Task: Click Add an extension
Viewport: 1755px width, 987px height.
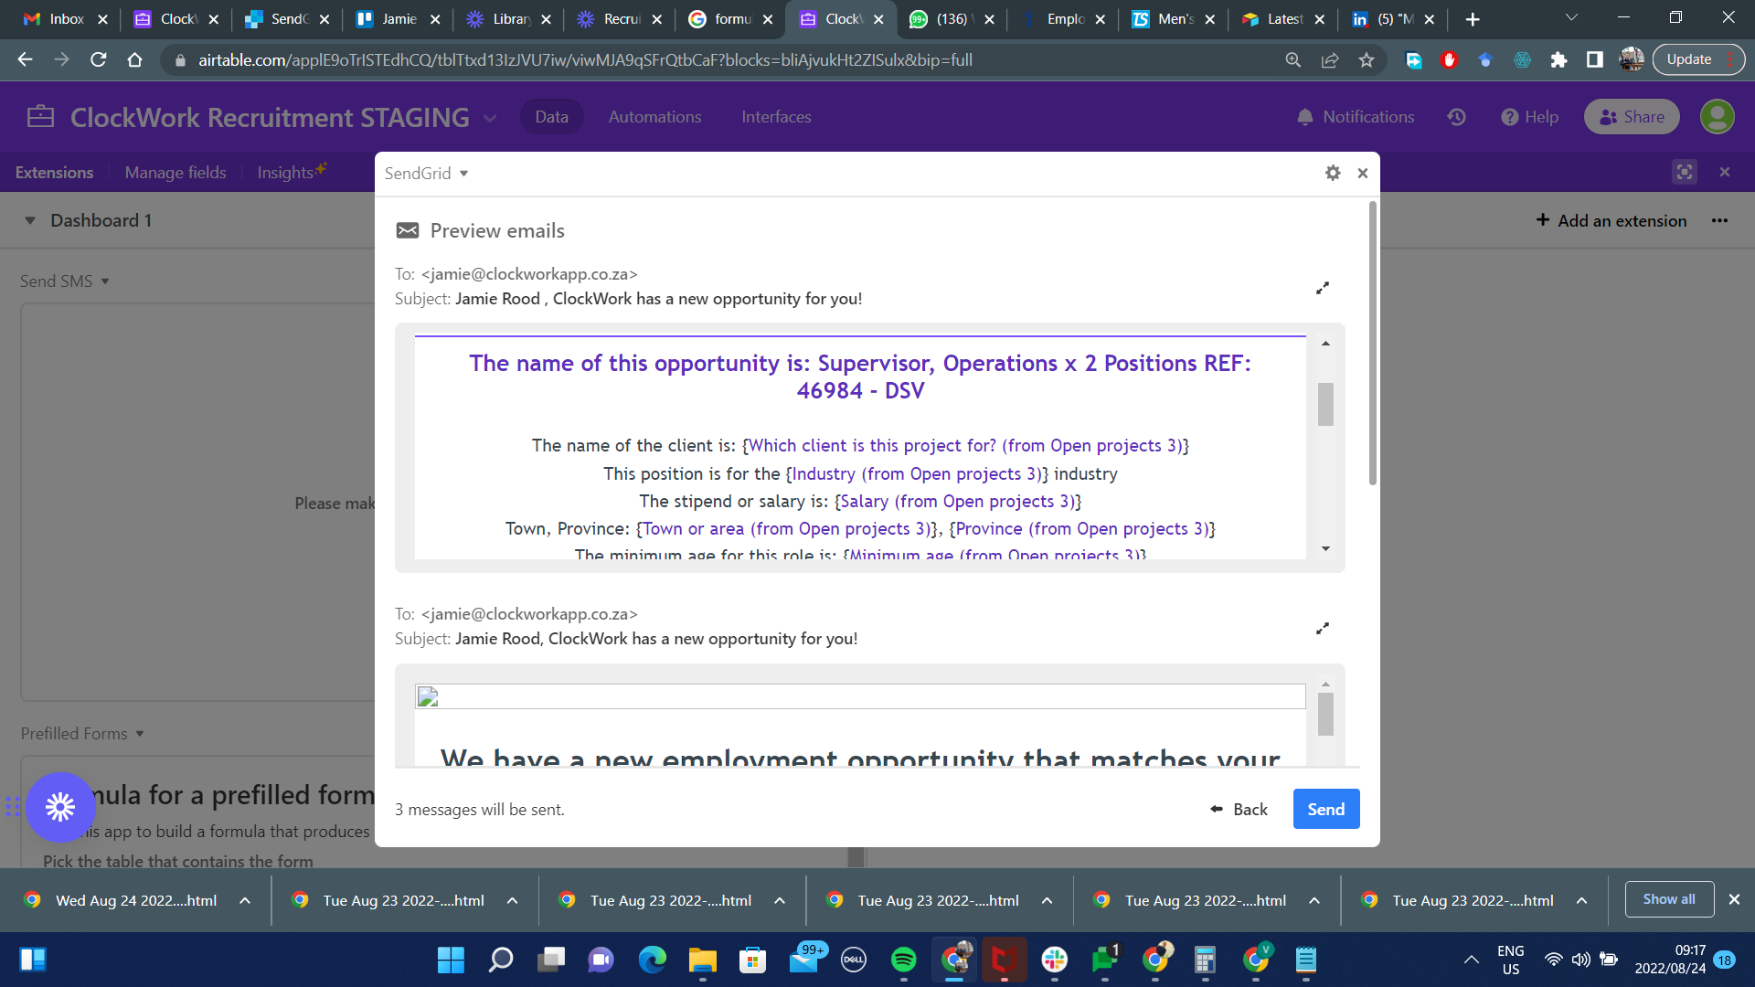Action: [1611, 220]
